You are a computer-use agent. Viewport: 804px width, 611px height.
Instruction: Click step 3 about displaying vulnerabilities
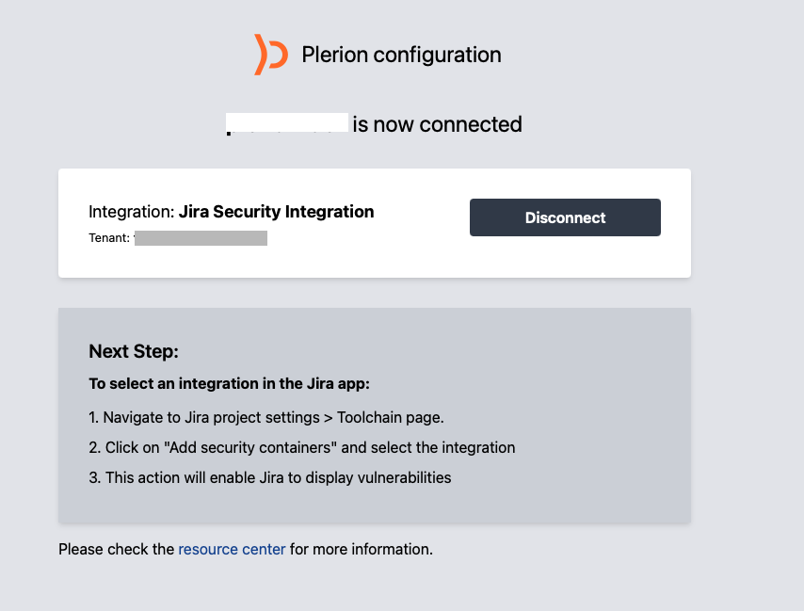click(270, 477)
